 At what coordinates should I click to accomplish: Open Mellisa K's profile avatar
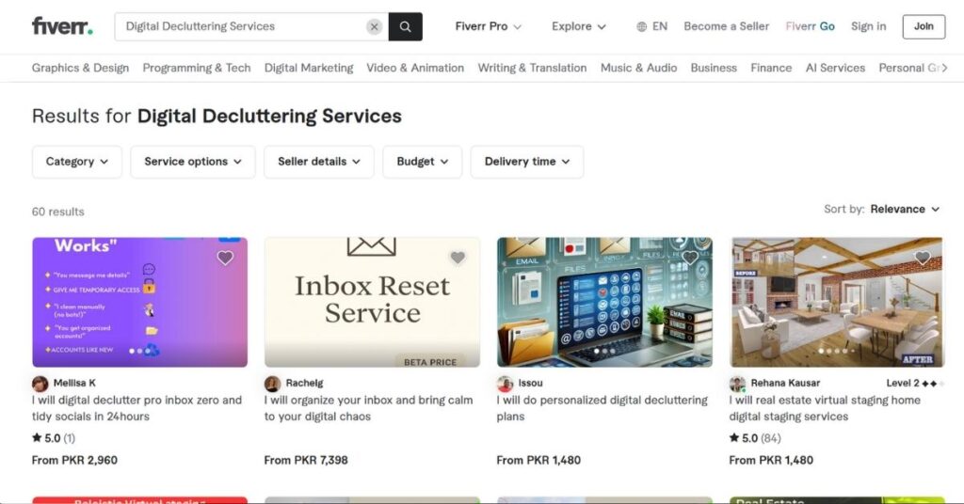click(40, 384)
